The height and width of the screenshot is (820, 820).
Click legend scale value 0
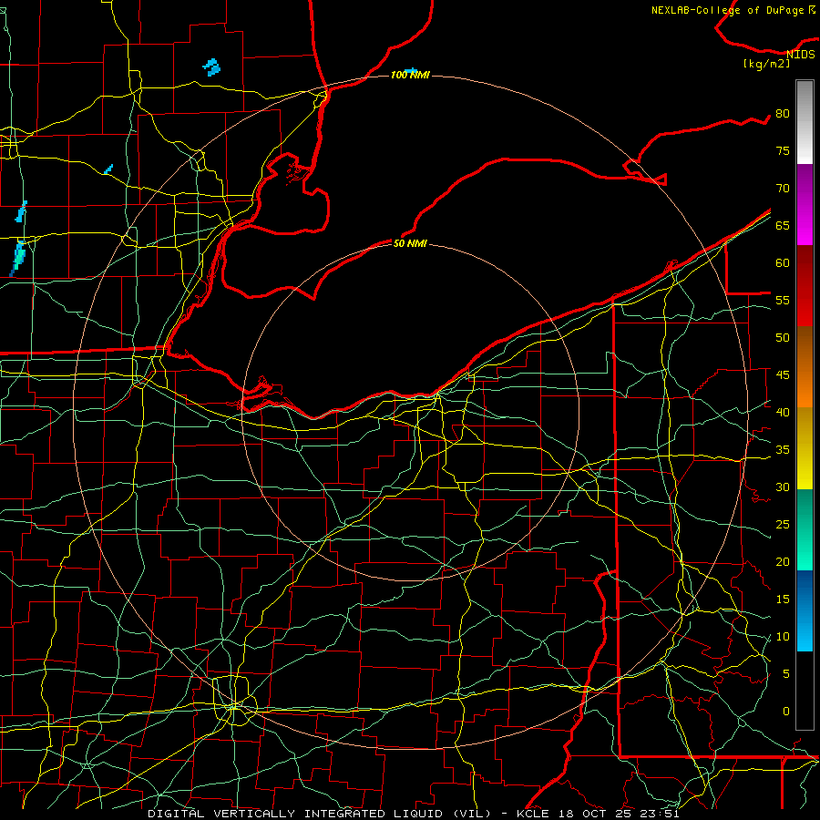786,712
